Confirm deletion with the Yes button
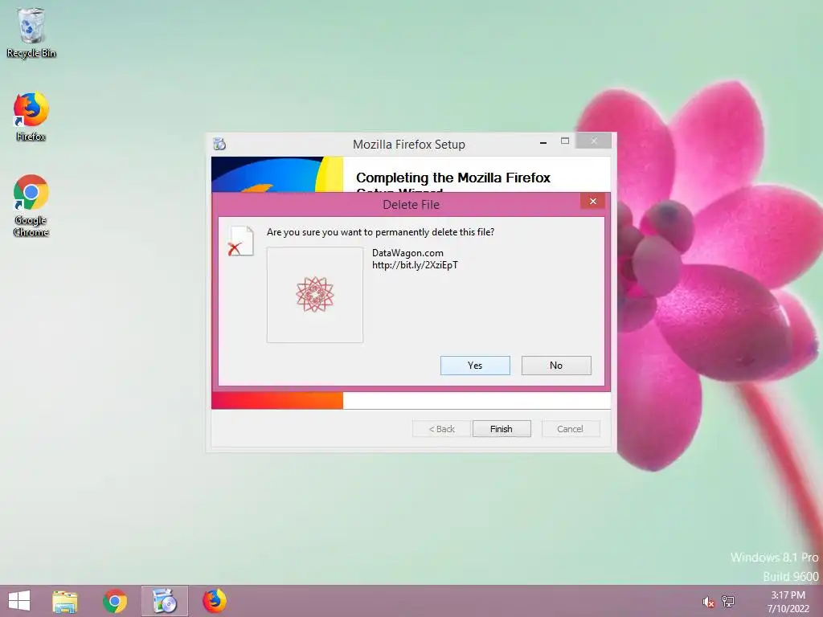This screenshot has height=617, width=823. [x=475, y=366]
